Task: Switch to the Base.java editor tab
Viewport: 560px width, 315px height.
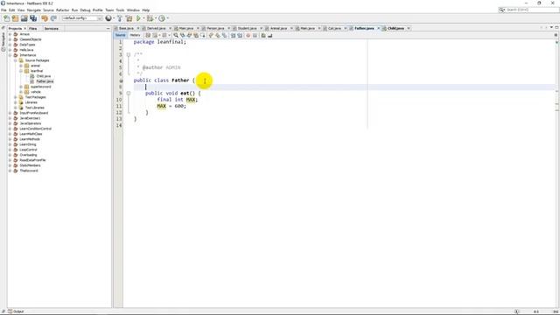Action: click(126, 28)
